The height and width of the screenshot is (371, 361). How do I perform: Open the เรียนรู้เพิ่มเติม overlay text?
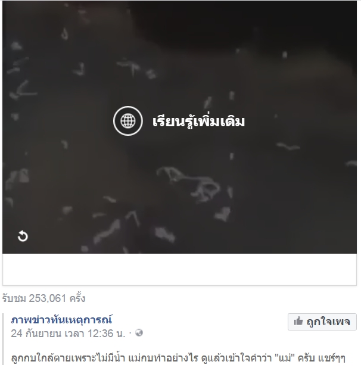point(198,121)
